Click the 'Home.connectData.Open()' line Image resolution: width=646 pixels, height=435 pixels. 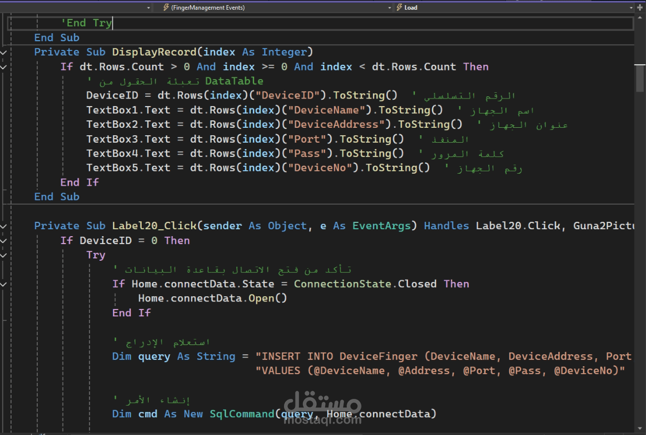tap(213, 299)
